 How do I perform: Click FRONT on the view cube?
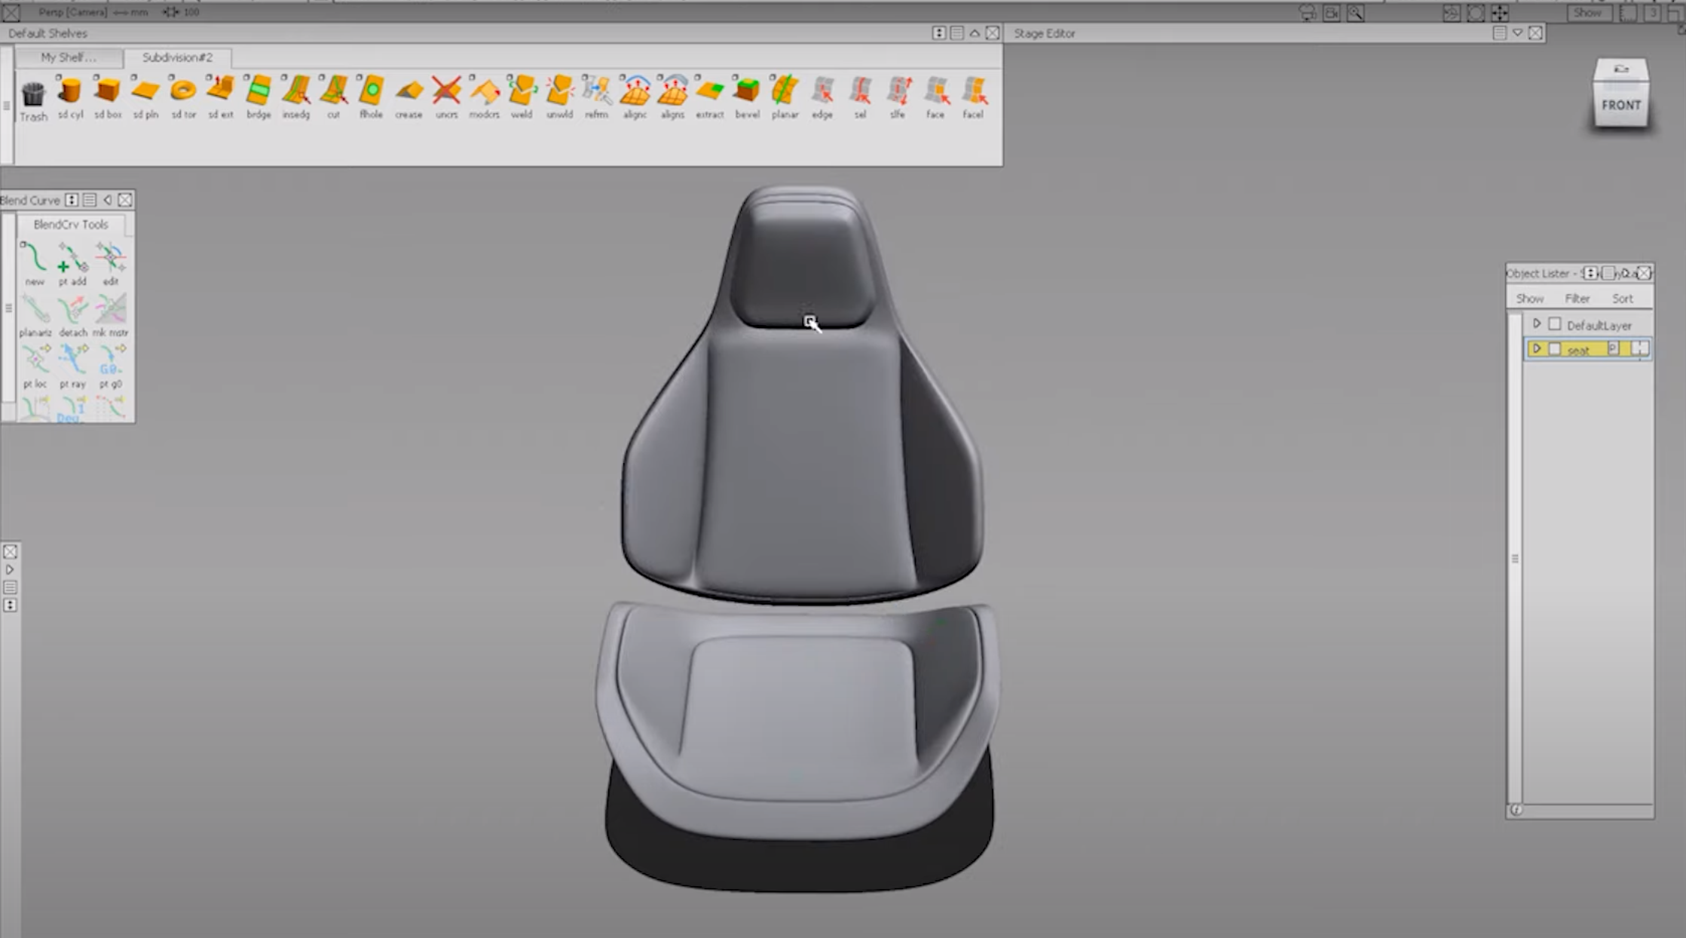pos(1621,105)
